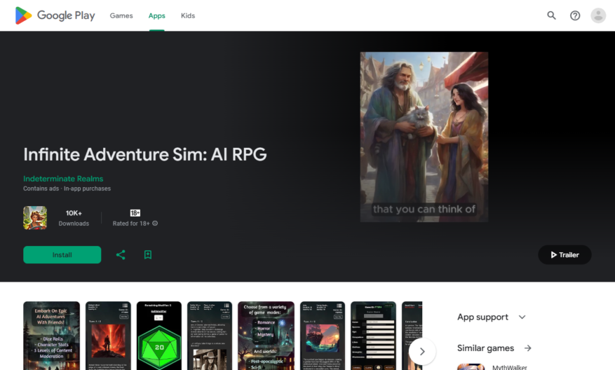Click the 18+ rating badge

tap(135, 213)
